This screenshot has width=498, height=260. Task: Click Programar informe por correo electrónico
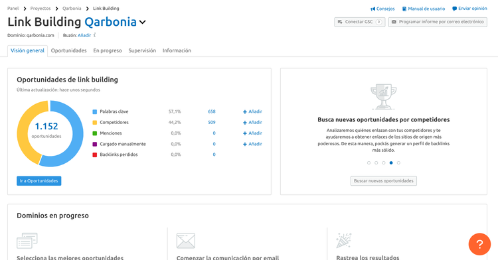(438, 22)
